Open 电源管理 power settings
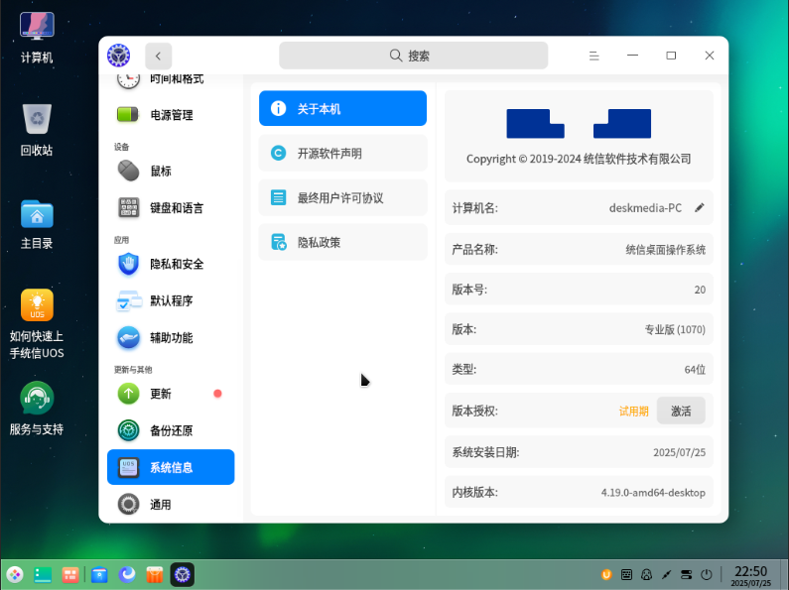789x590 pixels. point(171,115)
